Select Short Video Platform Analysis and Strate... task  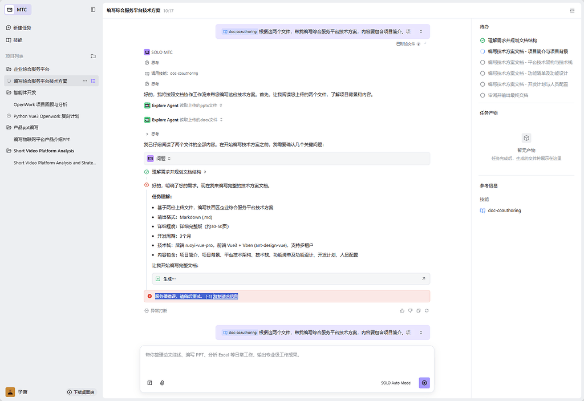55,163
